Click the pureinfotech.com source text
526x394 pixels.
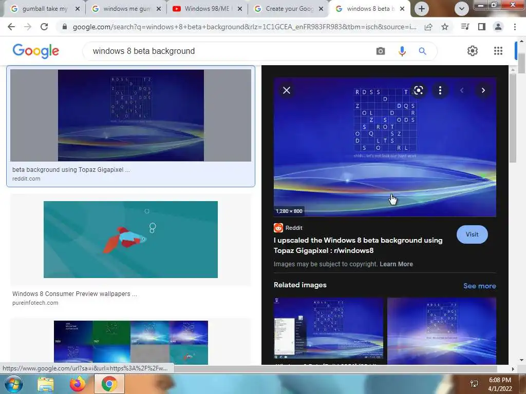(35, 303)
